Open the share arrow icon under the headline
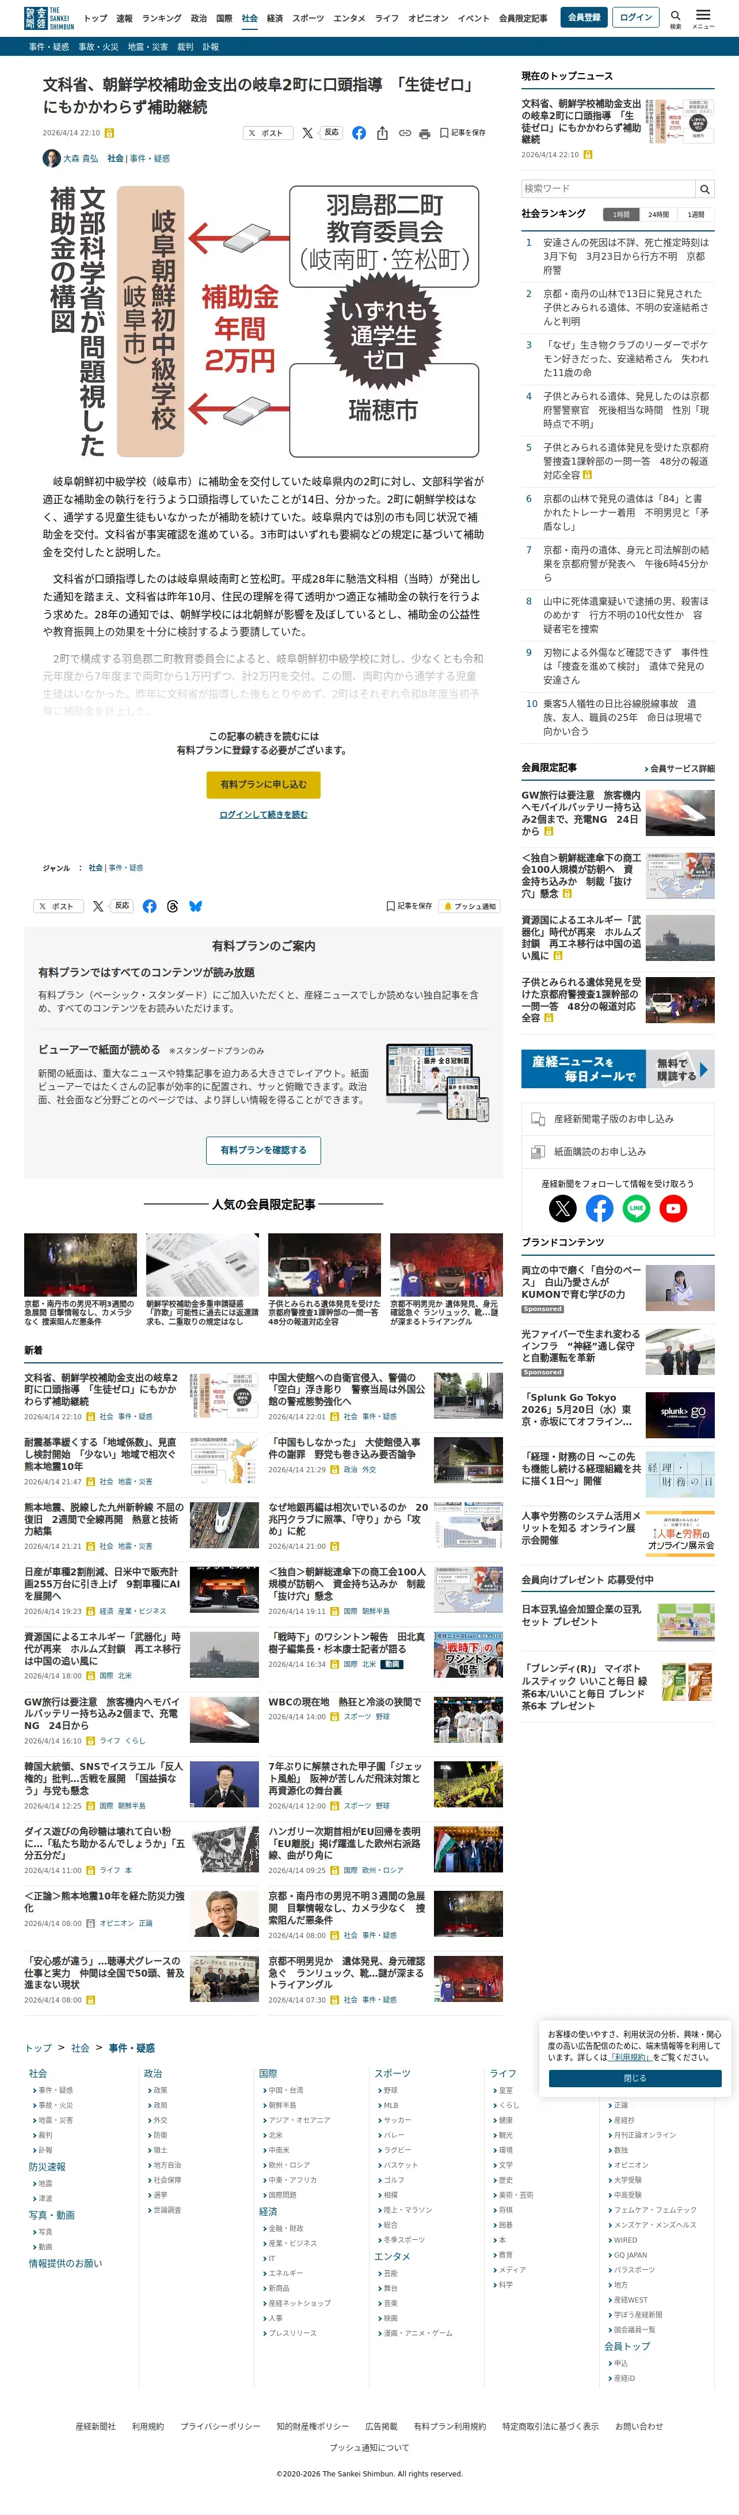Viewport: 739px width, 2515px height. coord(382,133)
